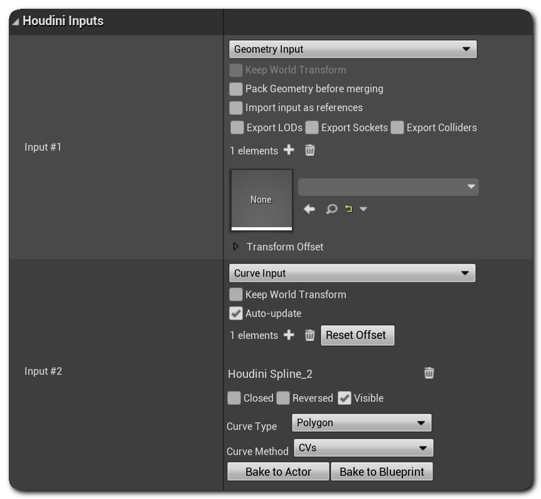This screenshot has height=499, width=541.
Task: Open the Curve Type Polygon dropdown
Action: point(362,423)
